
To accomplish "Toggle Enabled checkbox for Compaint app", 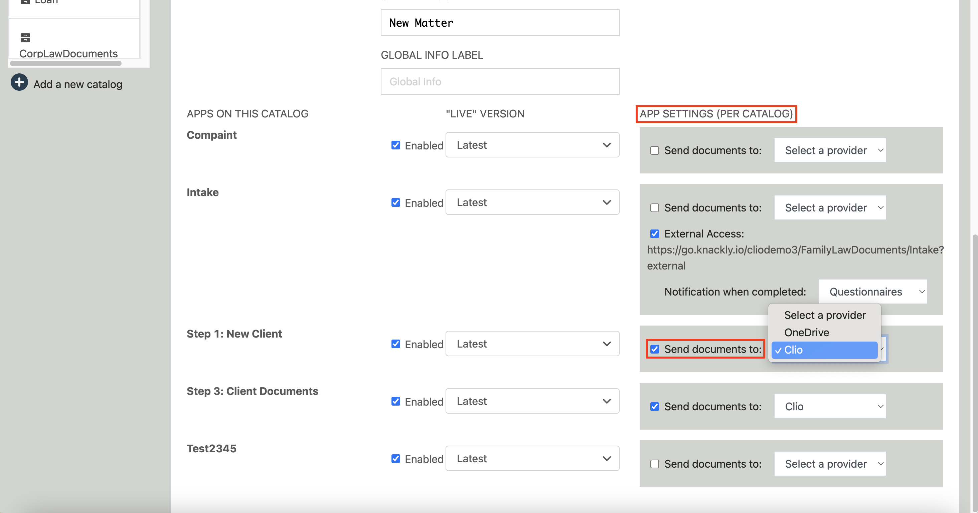I will 395,145.
